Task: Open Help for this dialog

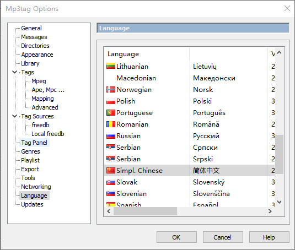Action: click(x=269, y=237)
